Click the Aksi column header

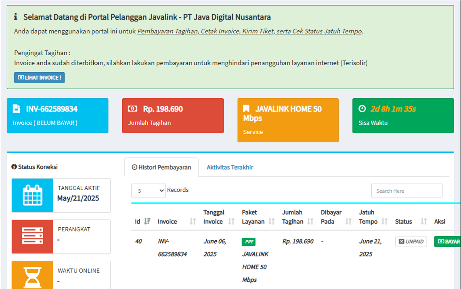[440, 221]
